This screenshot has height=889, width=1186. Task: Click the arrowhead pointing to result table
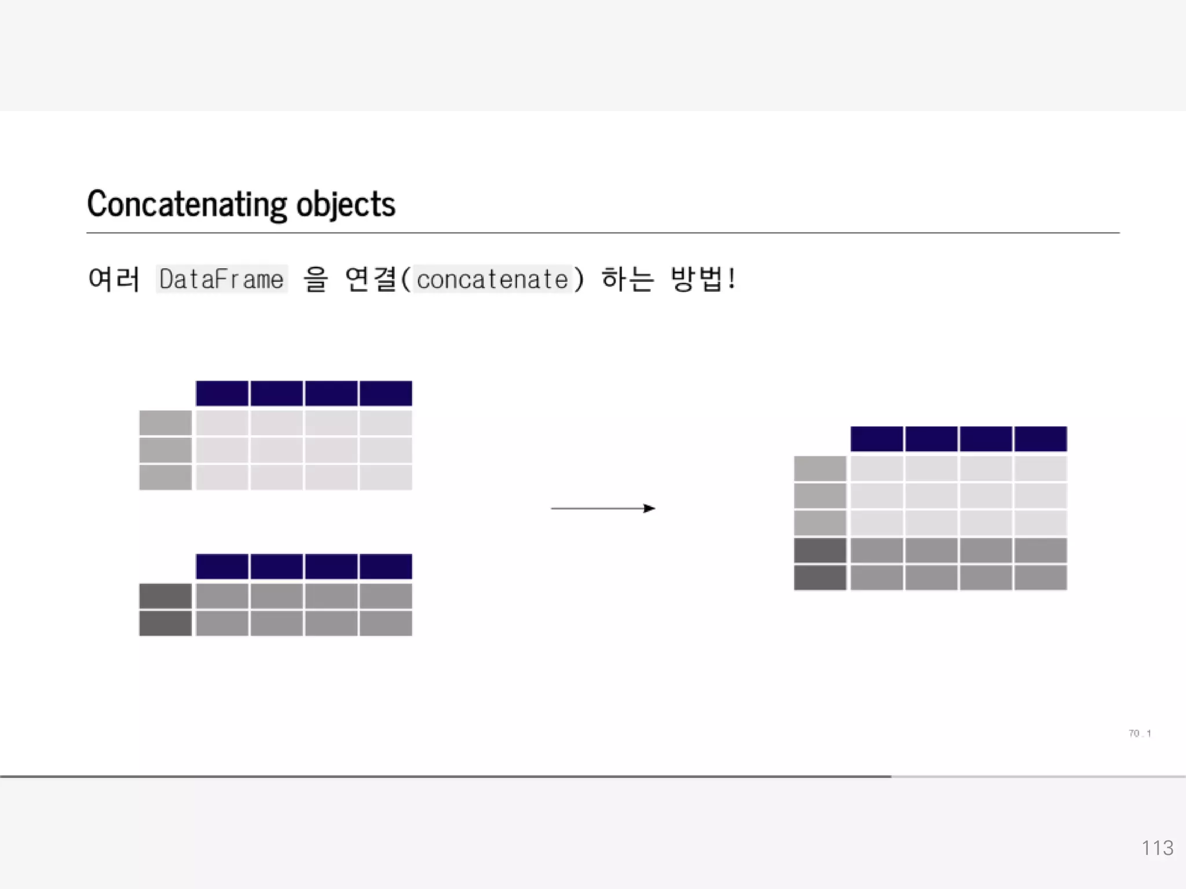[x=649, y=508]
